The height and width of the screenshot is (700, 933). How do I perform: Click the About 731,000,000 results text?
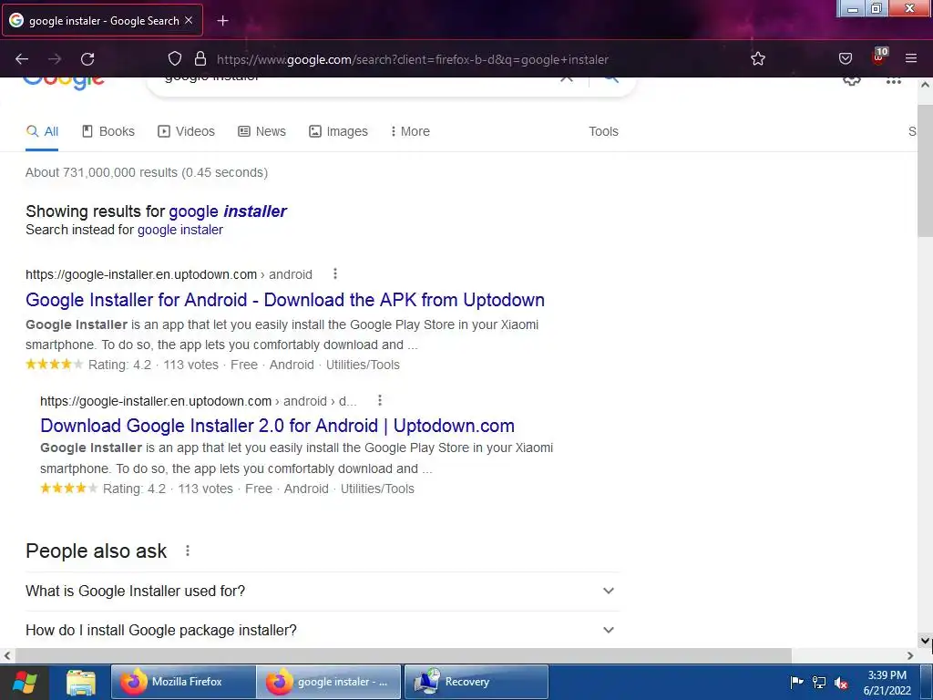(147, 172)
